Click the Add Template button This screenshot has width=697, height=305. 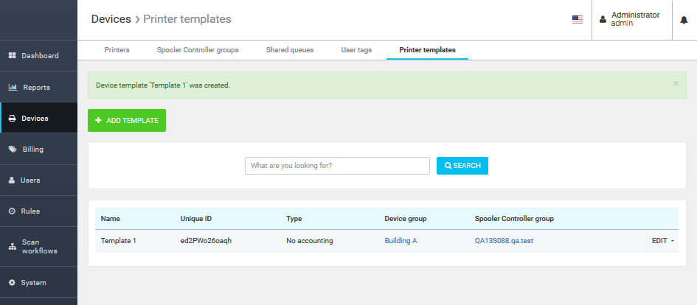pos(127,121)
